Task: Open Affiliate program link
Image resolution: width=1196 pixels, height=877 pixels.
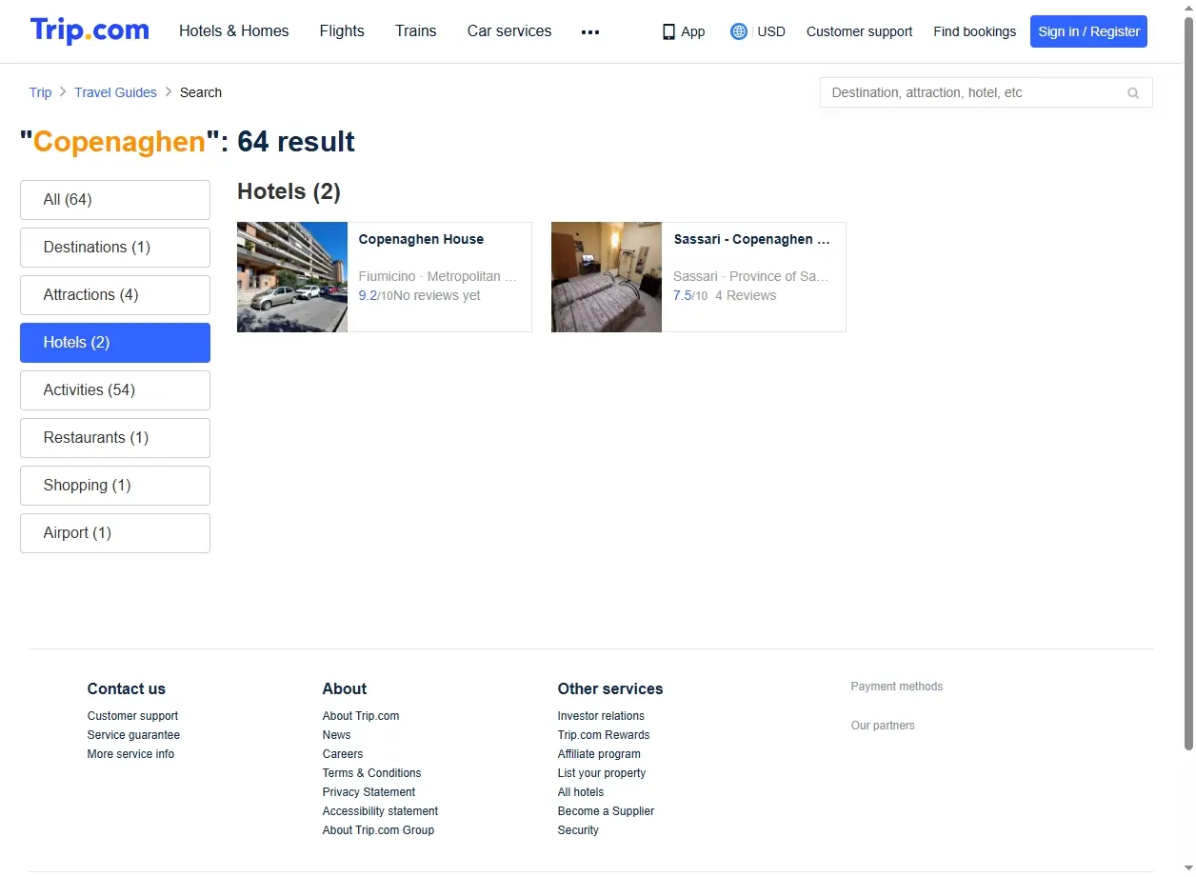Action: [599, 754]
